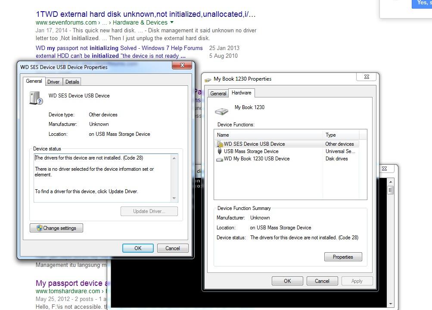
Task: Click OK in My Book 1230 Properties
Action: tap(287, 281)
